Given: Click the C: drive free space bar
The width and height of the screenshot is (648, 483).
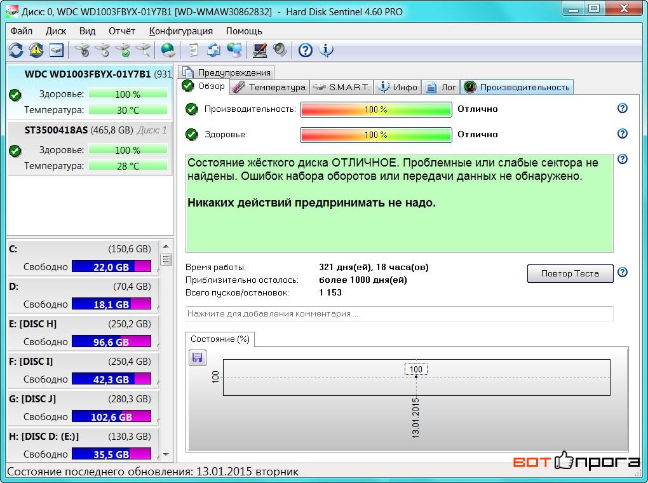Looking at the screenshot, I should tap(112, 267).
